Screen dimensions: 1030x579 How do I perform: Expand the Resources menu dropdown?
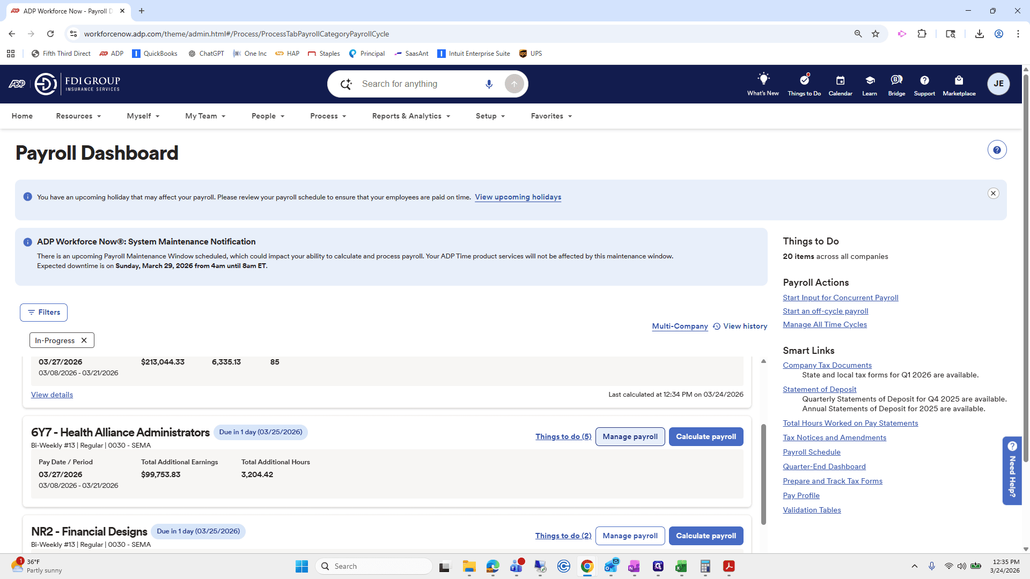coord(78,116)
